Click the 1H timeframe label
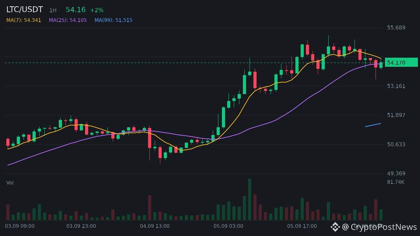The width and height of the screenshot is (420, 236). 53,10
